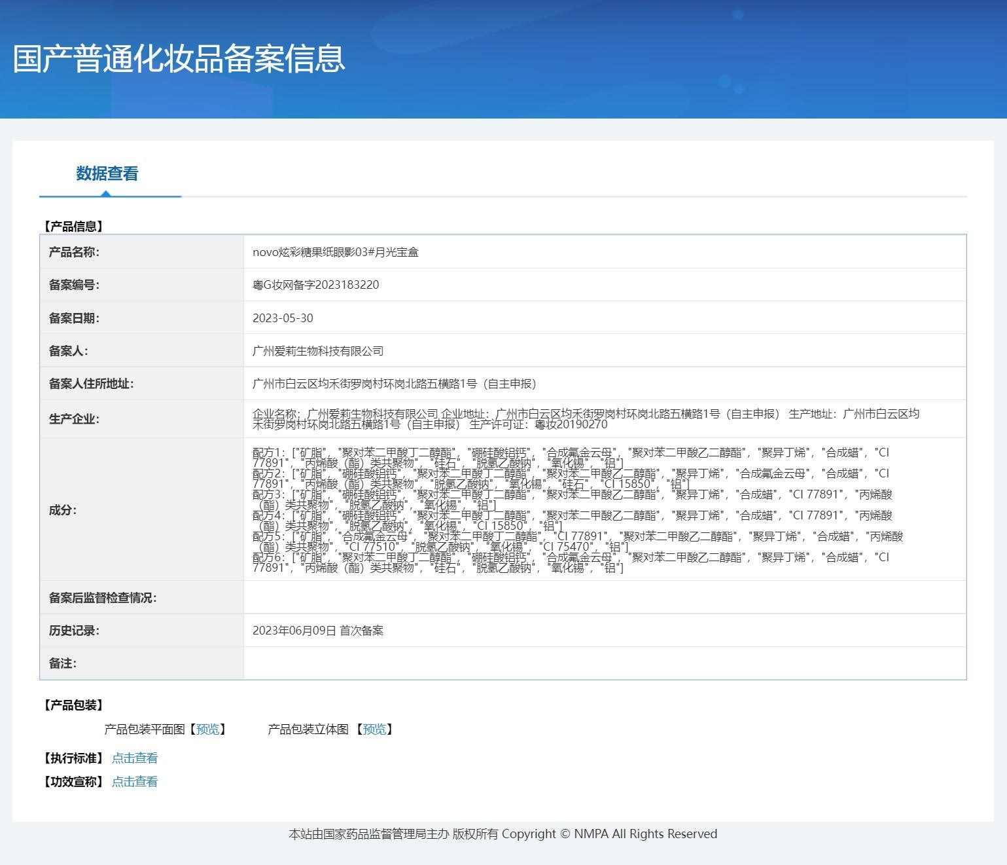Open 预览 link for 产品包装平面图
The height and width of the screenshot is (865, 1007).
pos(207,729)
